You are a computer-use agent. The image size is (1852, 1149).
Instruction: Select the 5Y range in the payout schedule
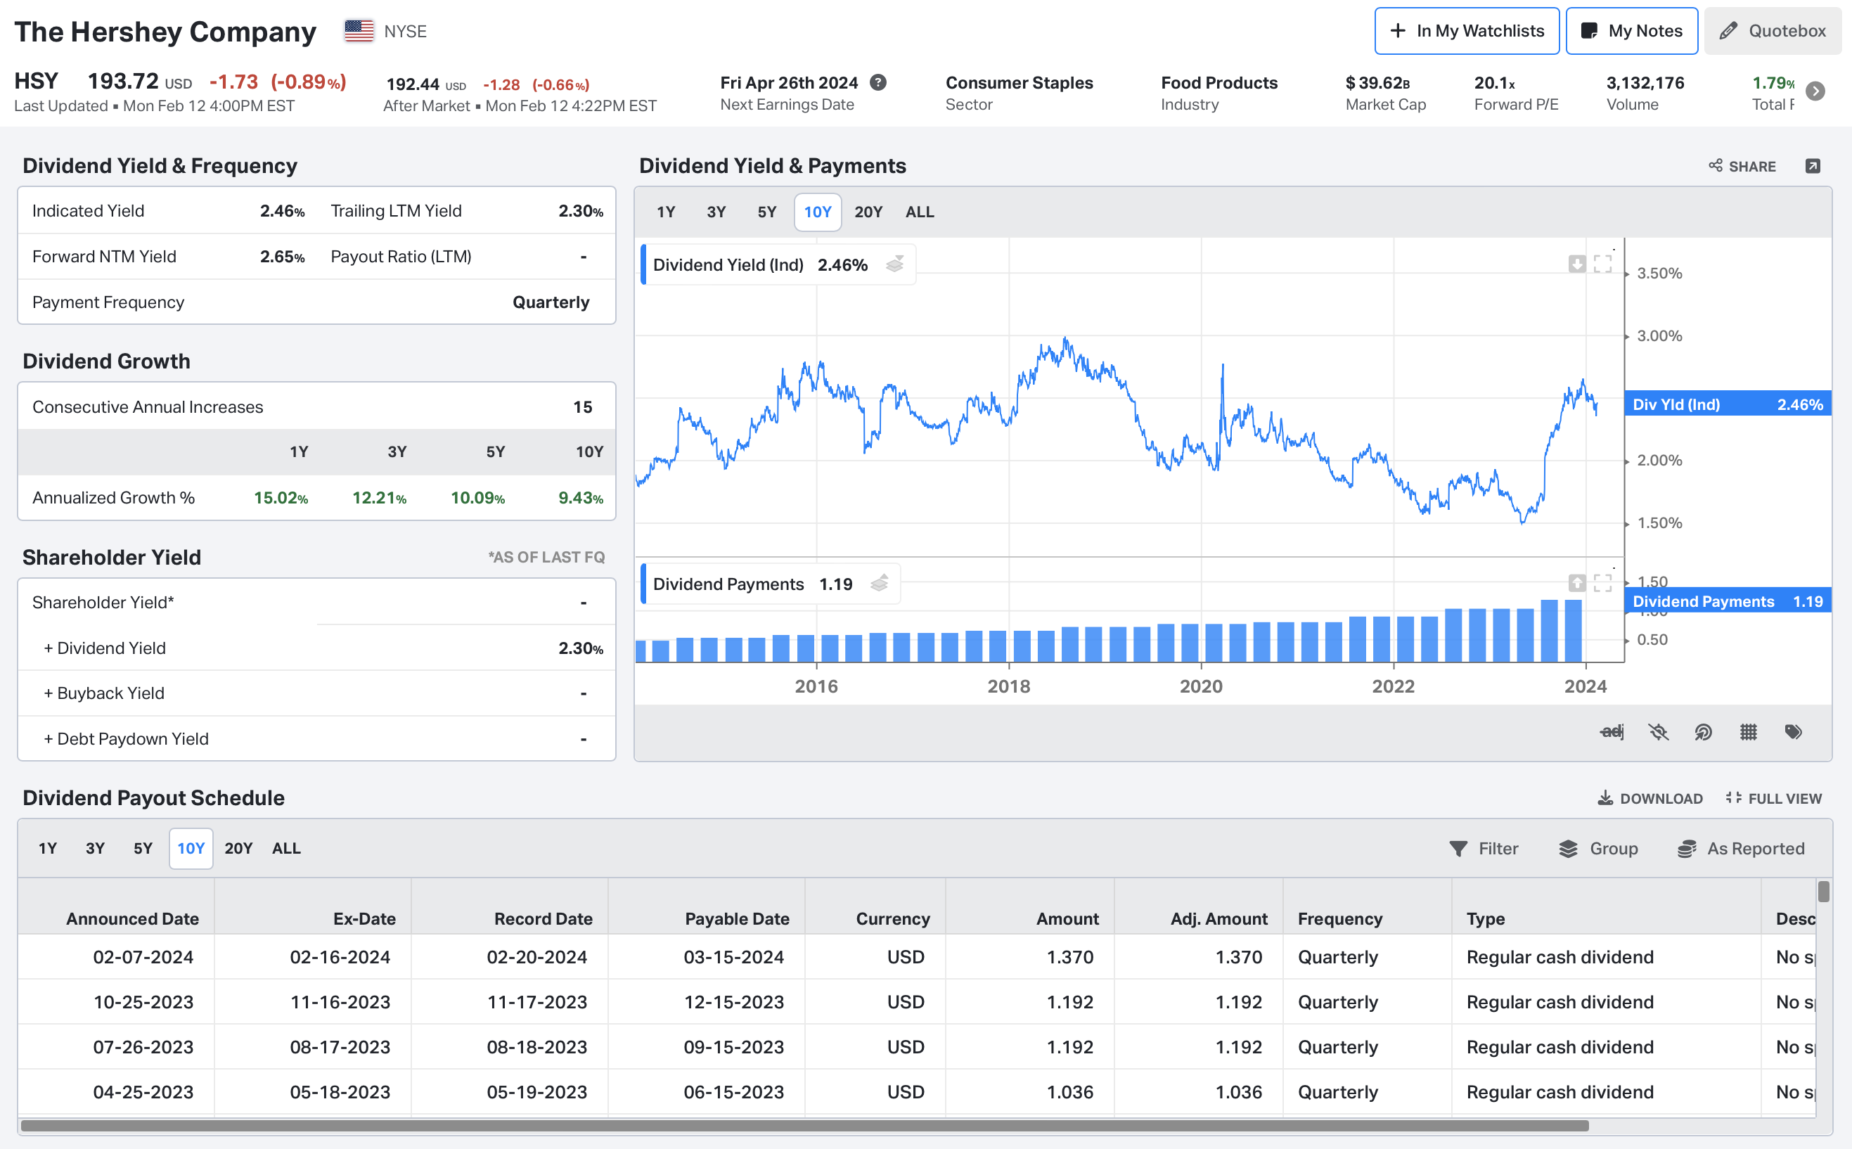143,848
